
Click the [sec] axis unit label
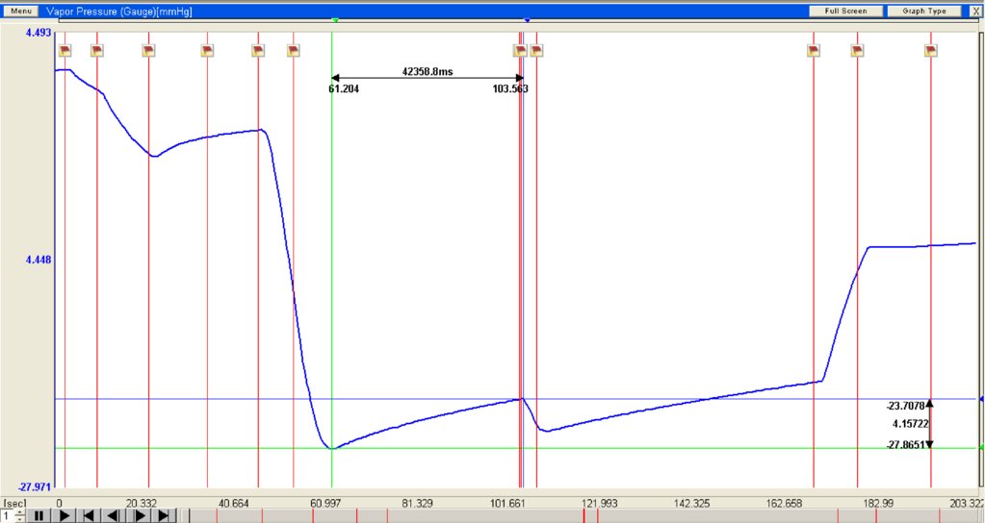point(15,504)
